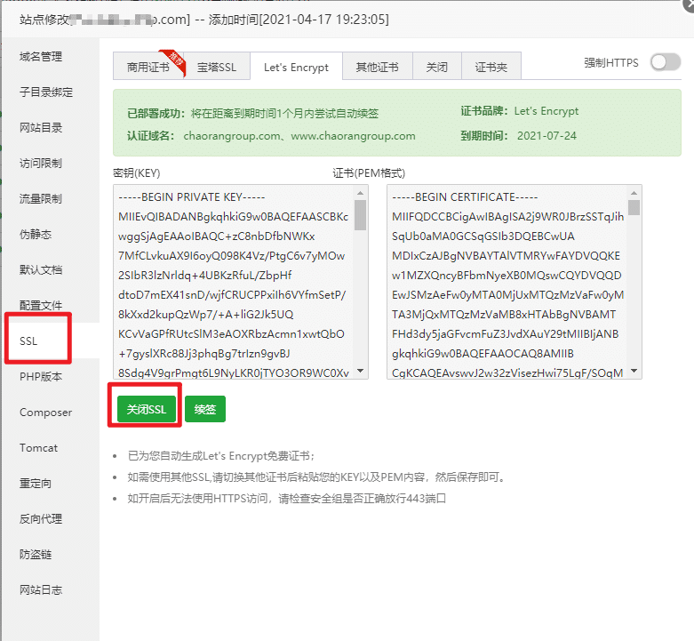Click the BEGIN CERTIFICATE line
The width and height of the screenshot is (694, 641).
pos(465,197)
